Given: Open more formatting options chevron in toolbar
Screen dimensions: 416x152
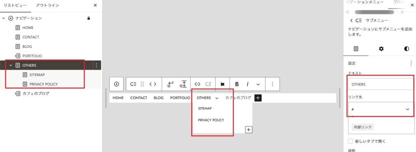Looking at the screenshot, I should point(258,84).
